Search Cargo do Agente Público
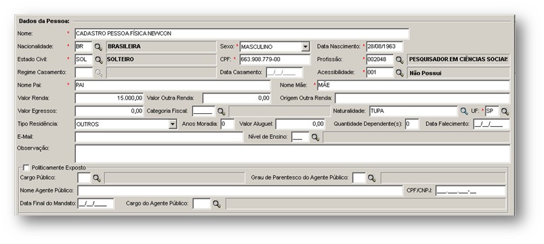The image size is (544, 244). 217,204
